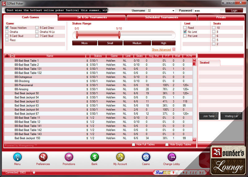
Task: Enable Hide Full Tables option
Action: (x=134, y=145)
